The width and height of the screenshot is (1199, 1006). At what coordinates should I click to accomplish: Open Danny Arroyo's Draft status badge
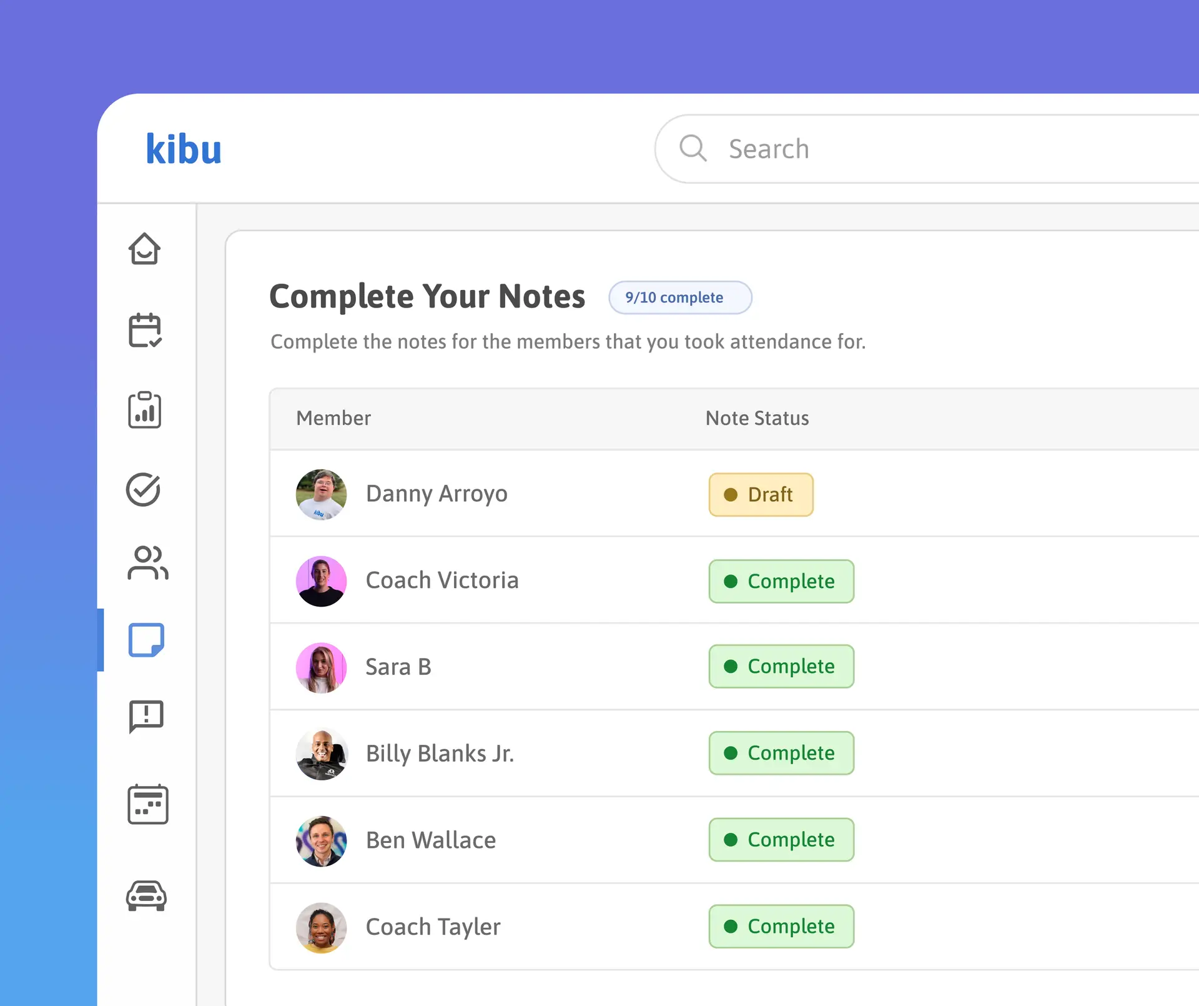[761, 494]
